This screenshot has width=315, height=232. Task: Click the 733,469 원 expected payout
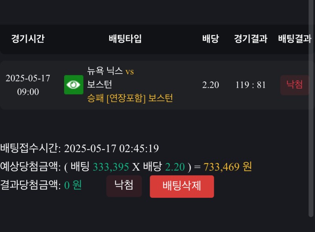pyautogui.click(x=228, y=167)
